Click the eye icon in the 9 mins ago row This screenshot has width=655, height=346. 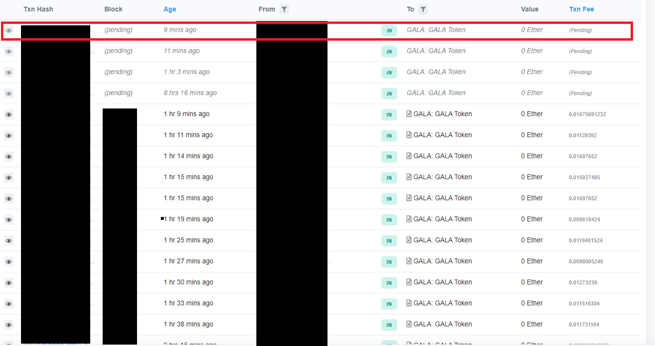point(9,31)
